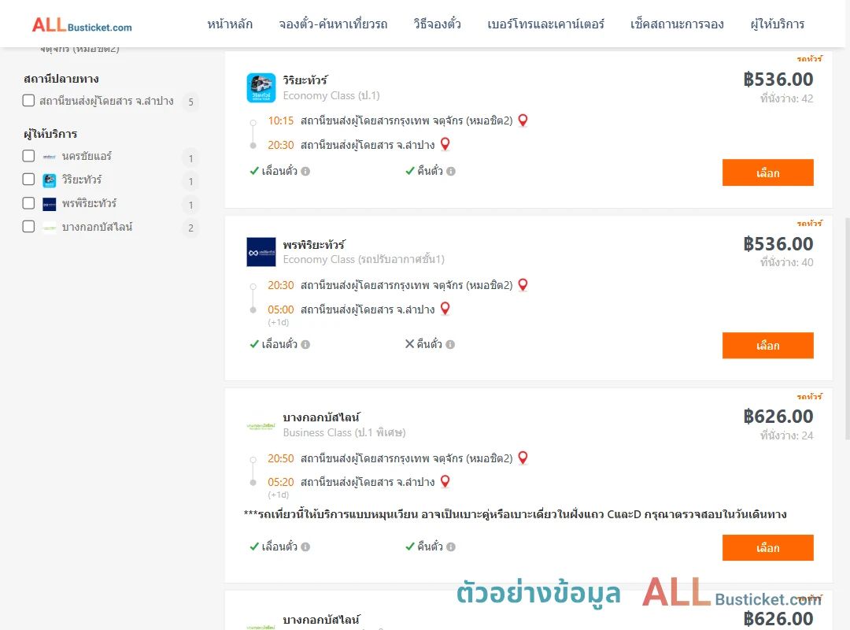Click the วิริยะทัวร์ bus logo on the 10:15 trip card
This screenshot has height=630, width=850.
261,88
